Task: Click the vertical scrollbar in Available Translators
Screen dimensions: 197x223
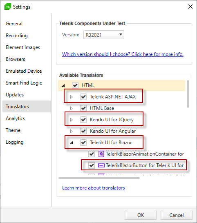Action: [188, 94]
